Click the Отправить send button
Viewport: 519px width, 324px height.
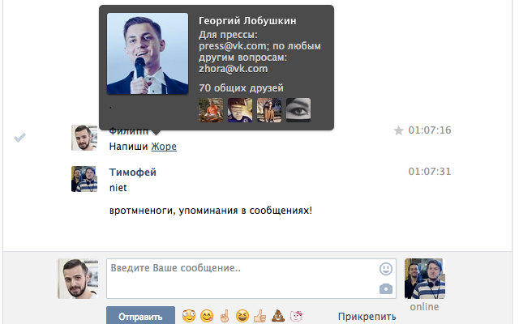point(140,315)
